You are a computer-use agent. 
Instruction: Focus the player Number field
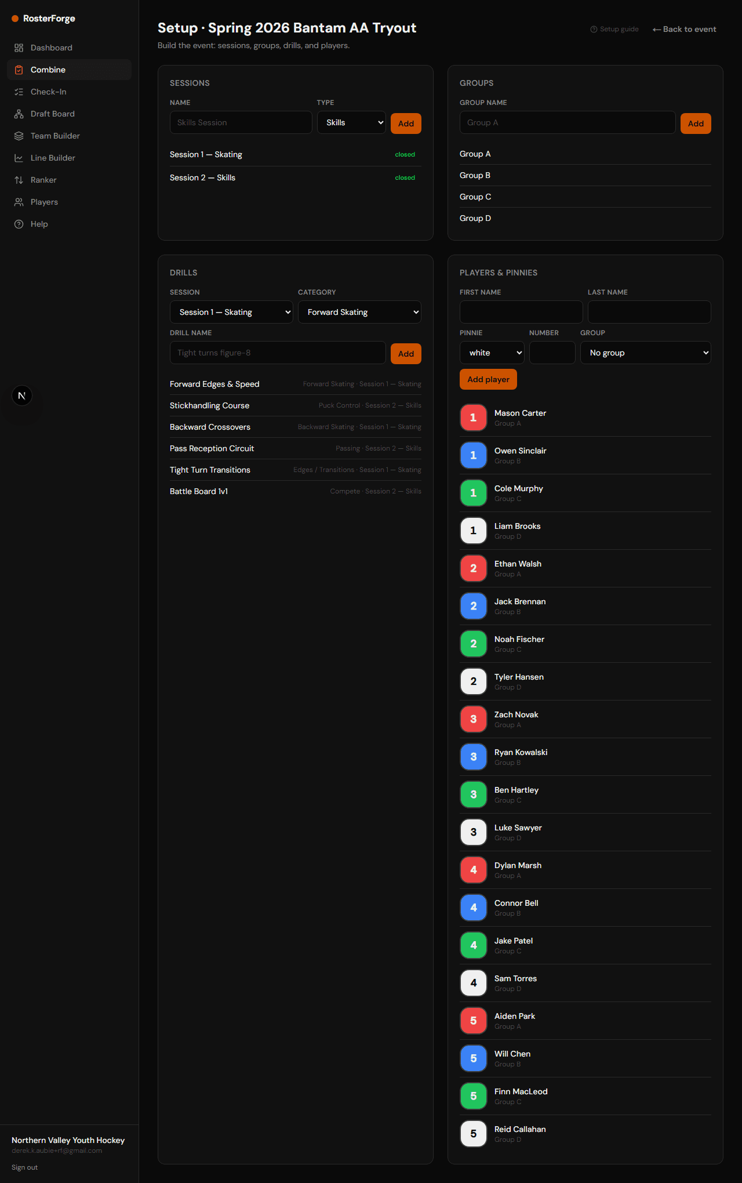[x=552, y=353]
